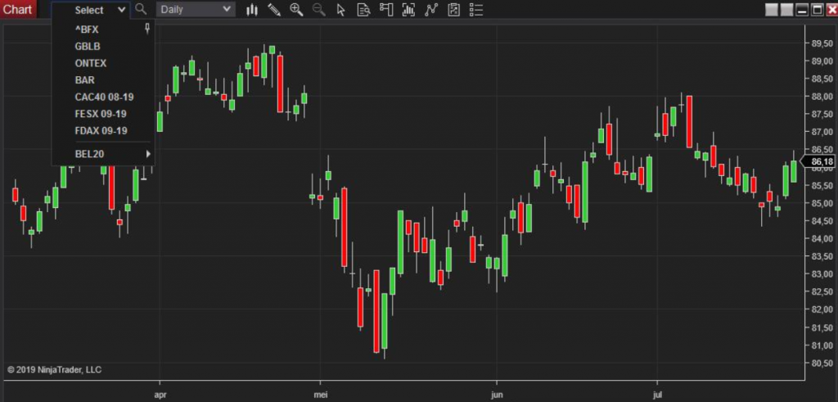
Task: Click the 'mei' time axis label
Action: click(322, 395)
